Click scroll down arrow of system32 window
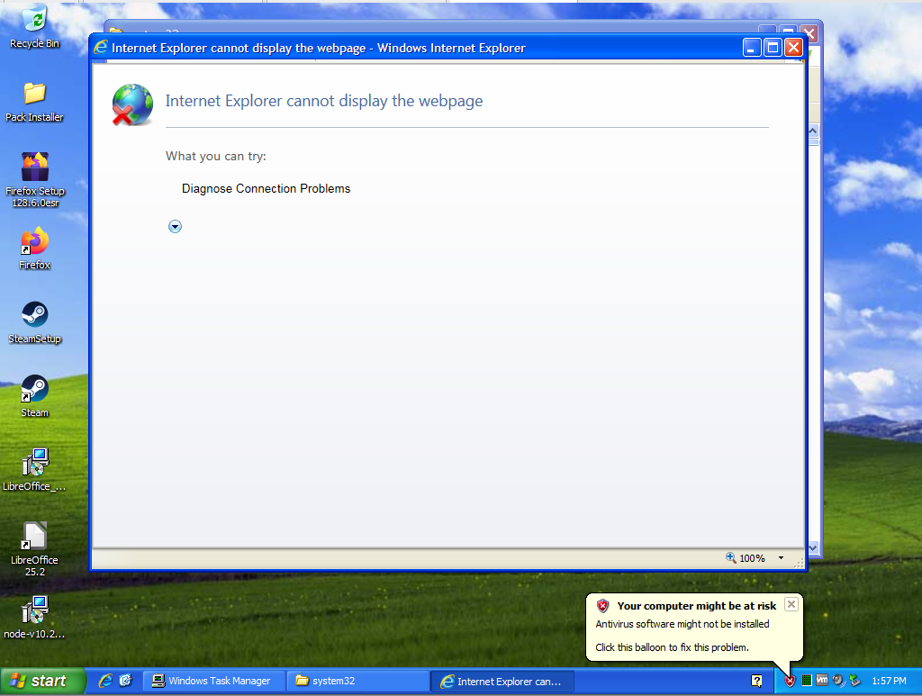Image resolution: width=922 pixels, height=696 pixels. (x=813, y=547)
